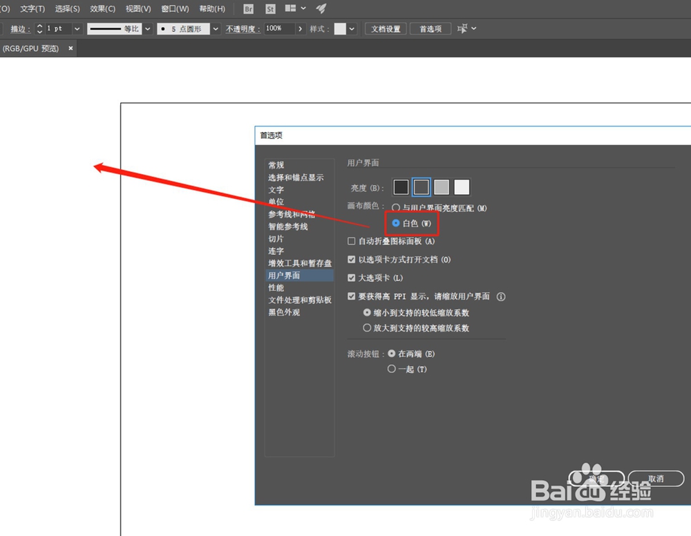The image size is (691, 536).
Task: Activate the Select Similar Objects icon
Action: [462, 28]
